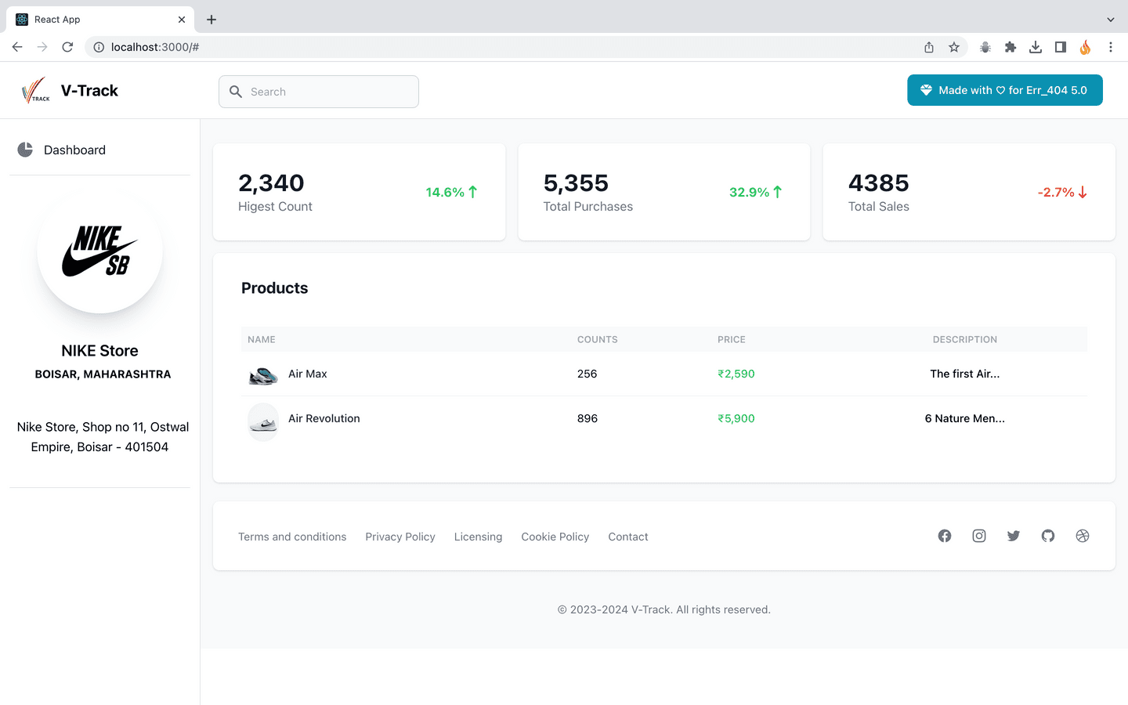
Task: Click the green up arrow beside 32.9%
Action: tap(778, 192)
